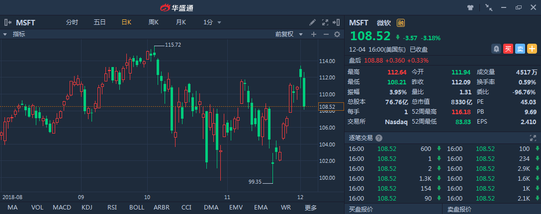The height and width of the screenshot is (214, 541).
Task: Expand the 逐笔交易 trades panel
Action: click(533, 138)
